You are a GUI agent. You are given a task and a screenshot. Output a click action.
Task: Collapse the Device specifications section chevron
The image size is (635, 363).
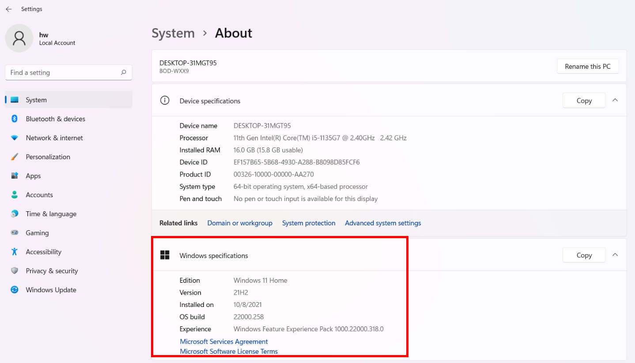point(615,100)
